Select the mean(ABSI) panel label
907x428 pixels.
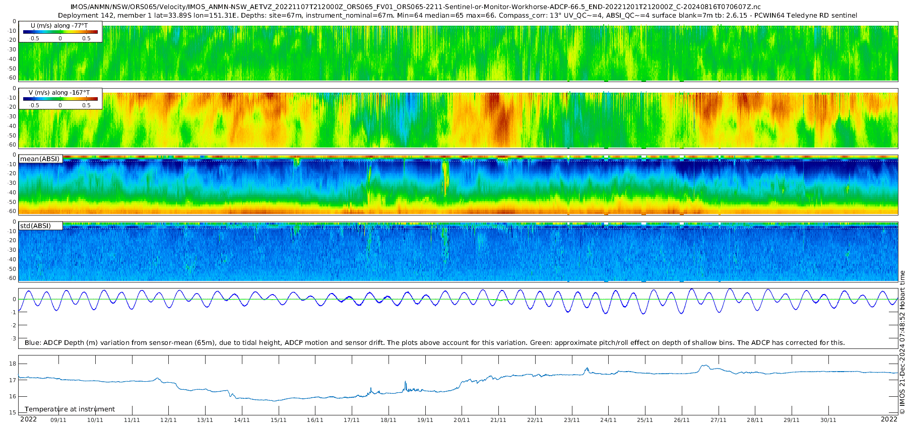click(x=40, y=159)
